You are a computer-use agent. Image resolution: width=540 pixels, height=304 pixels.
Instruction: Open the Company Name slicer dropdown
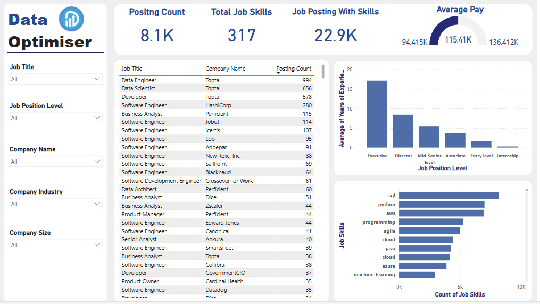(55, 162)
